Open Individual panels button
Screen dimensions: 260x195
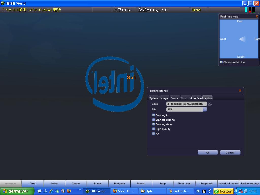(228, 183)
